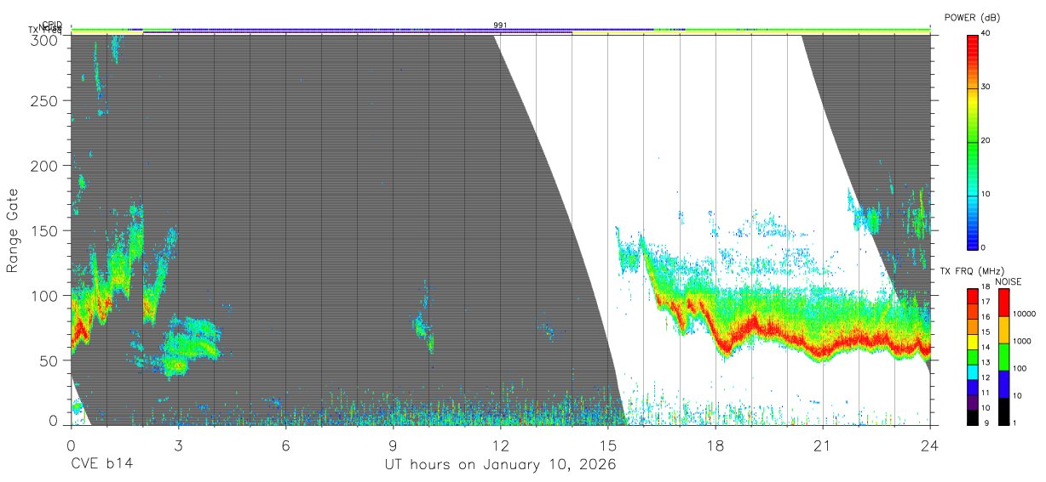Click the 11 label in the TX FRQ legend
Screen dimensions: 1046x482
click(x=986, y=393)
